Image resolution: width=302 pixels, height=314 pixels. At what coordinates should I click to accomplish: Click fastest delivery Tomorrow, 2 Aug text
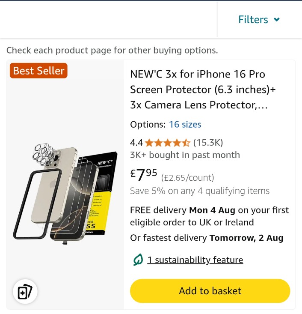[x=207, y=238]
